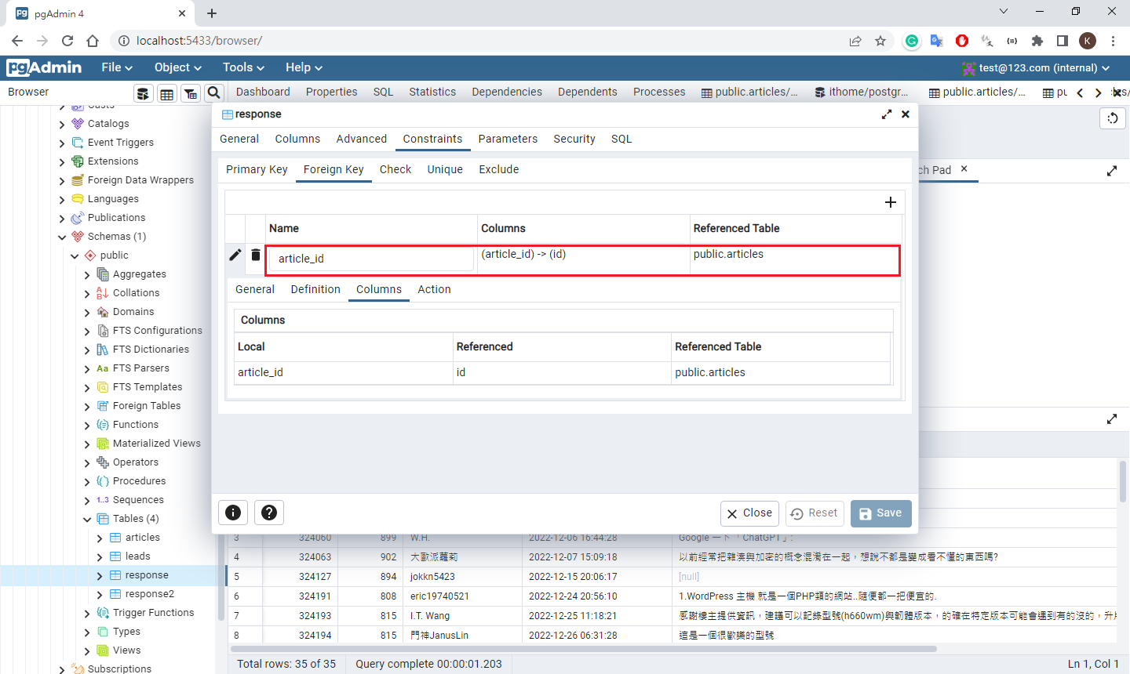Add a new foreign key with plus icon
Viewport: 1130px width, 674px height.
890,202
